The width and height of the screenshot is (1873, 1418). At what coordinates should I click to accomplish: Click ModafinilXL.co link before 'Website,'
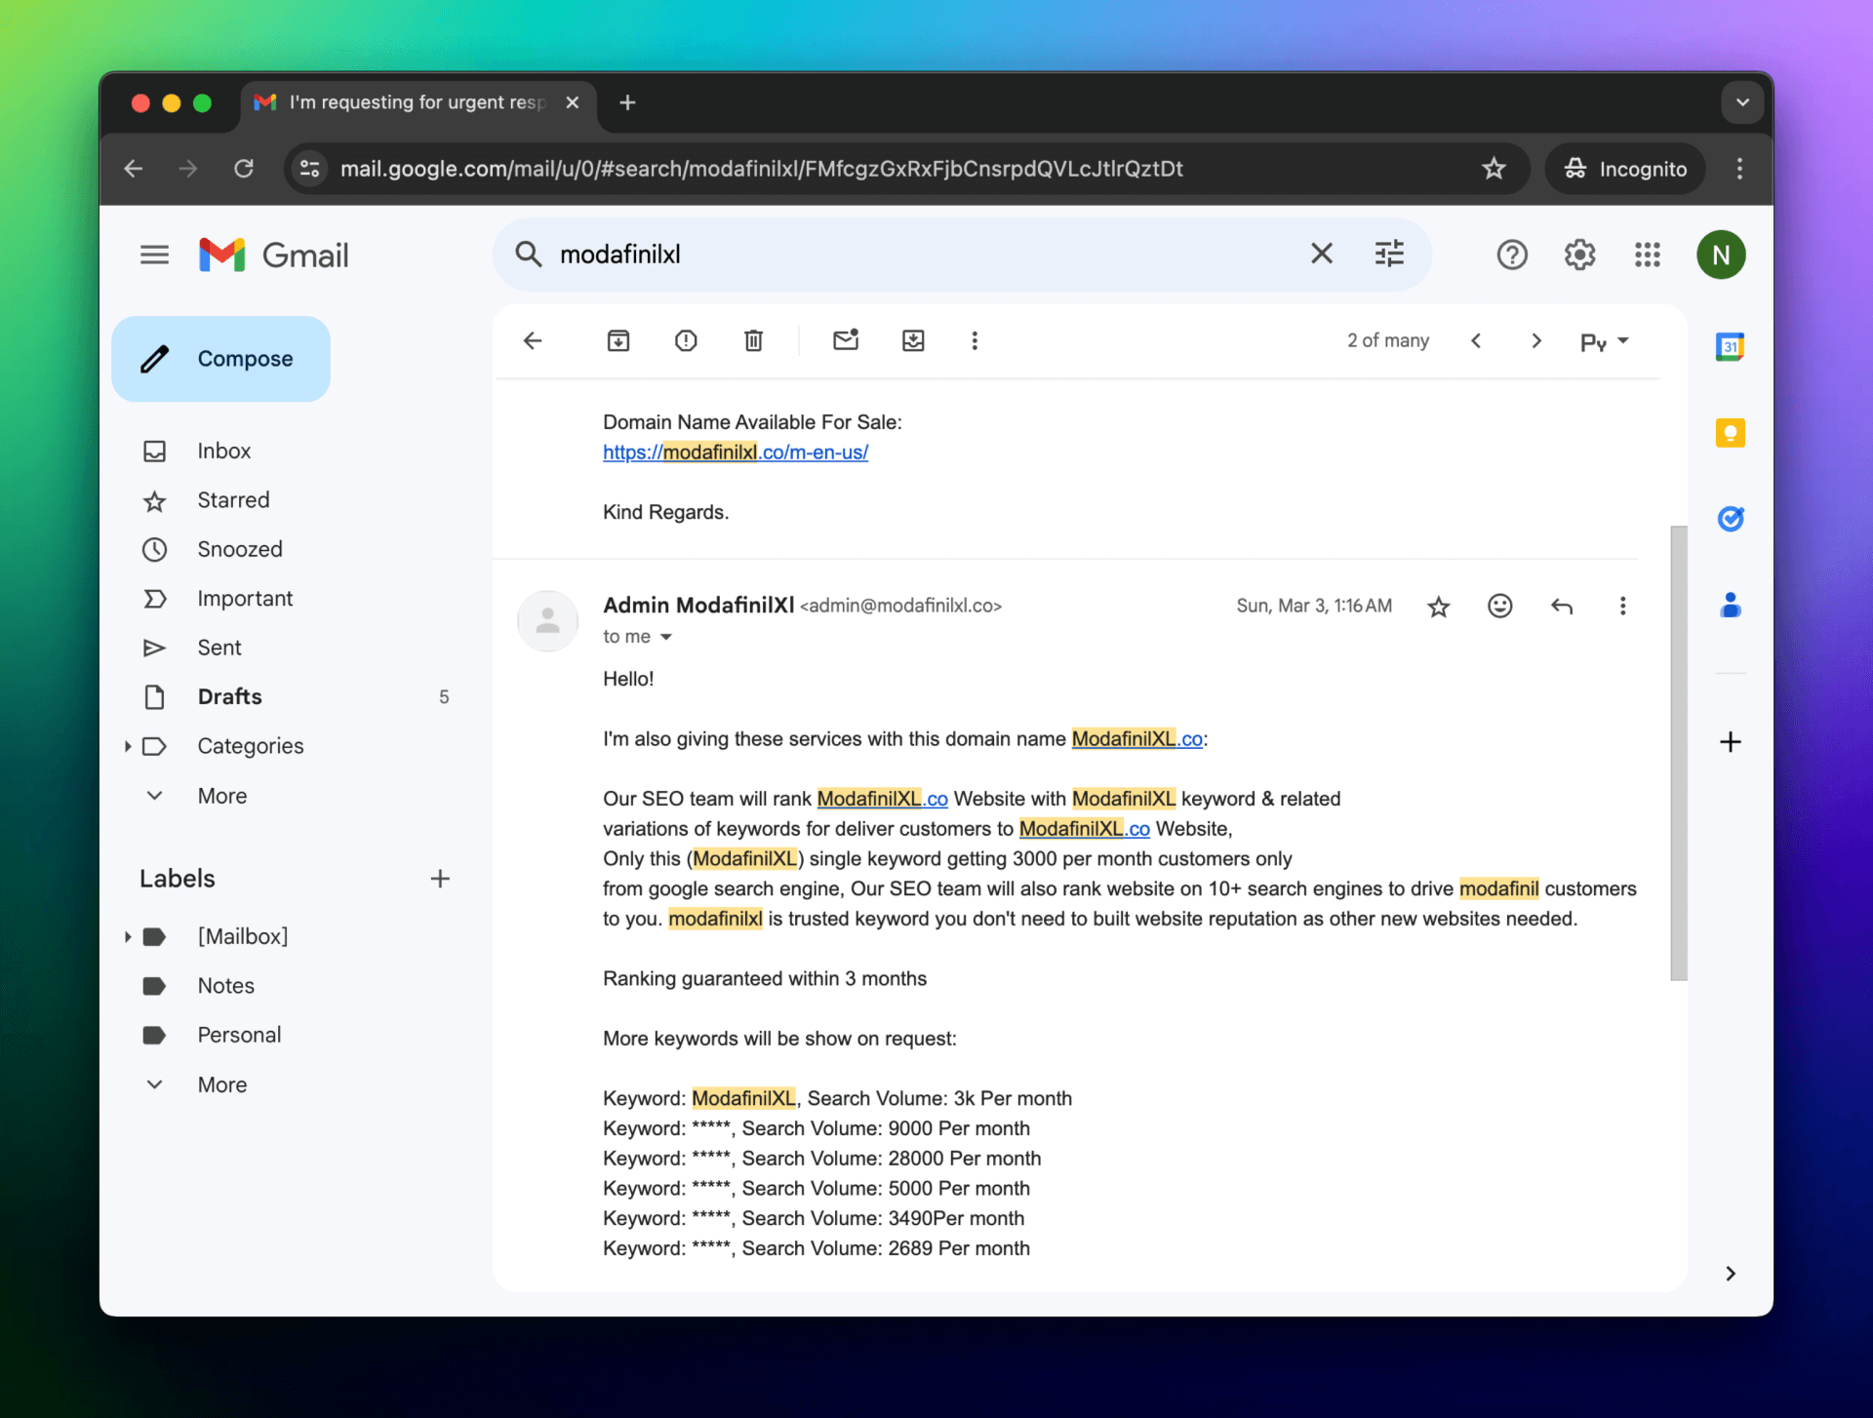tap(1085, 829)
